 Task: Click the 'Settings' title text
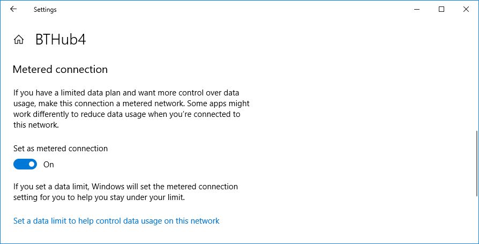click(45, 10)
